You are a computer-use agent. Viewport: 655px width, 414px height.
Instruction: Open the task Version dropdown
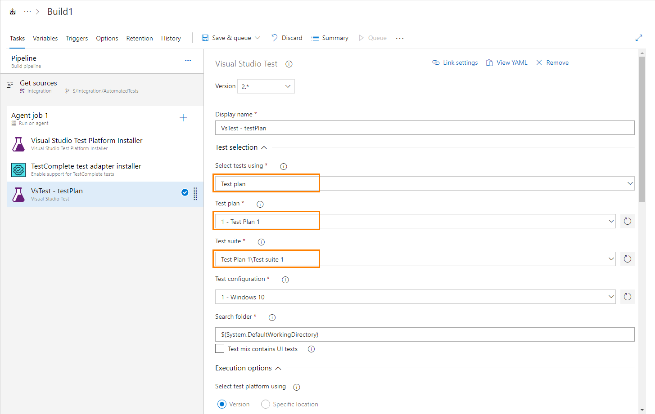point(266,86)
